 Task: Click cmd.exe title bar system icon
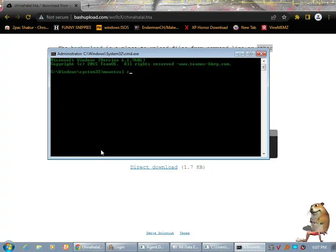point(53,54)
